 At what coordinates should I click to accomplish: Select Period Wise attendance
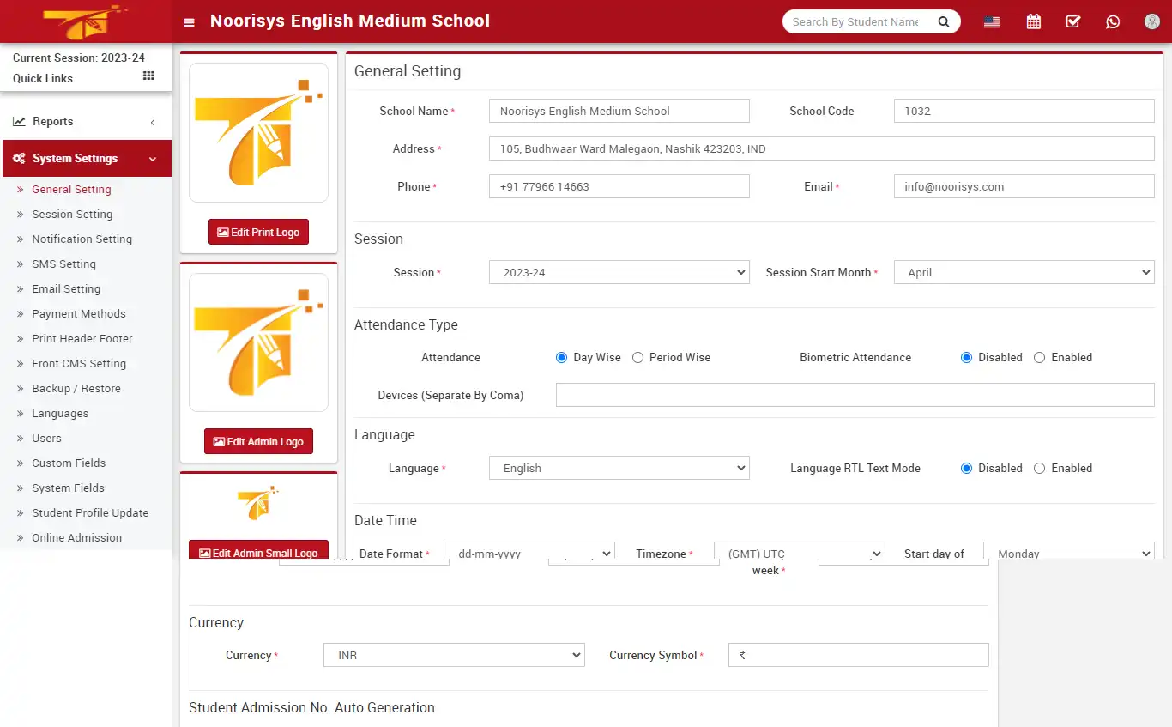point(637,357)
